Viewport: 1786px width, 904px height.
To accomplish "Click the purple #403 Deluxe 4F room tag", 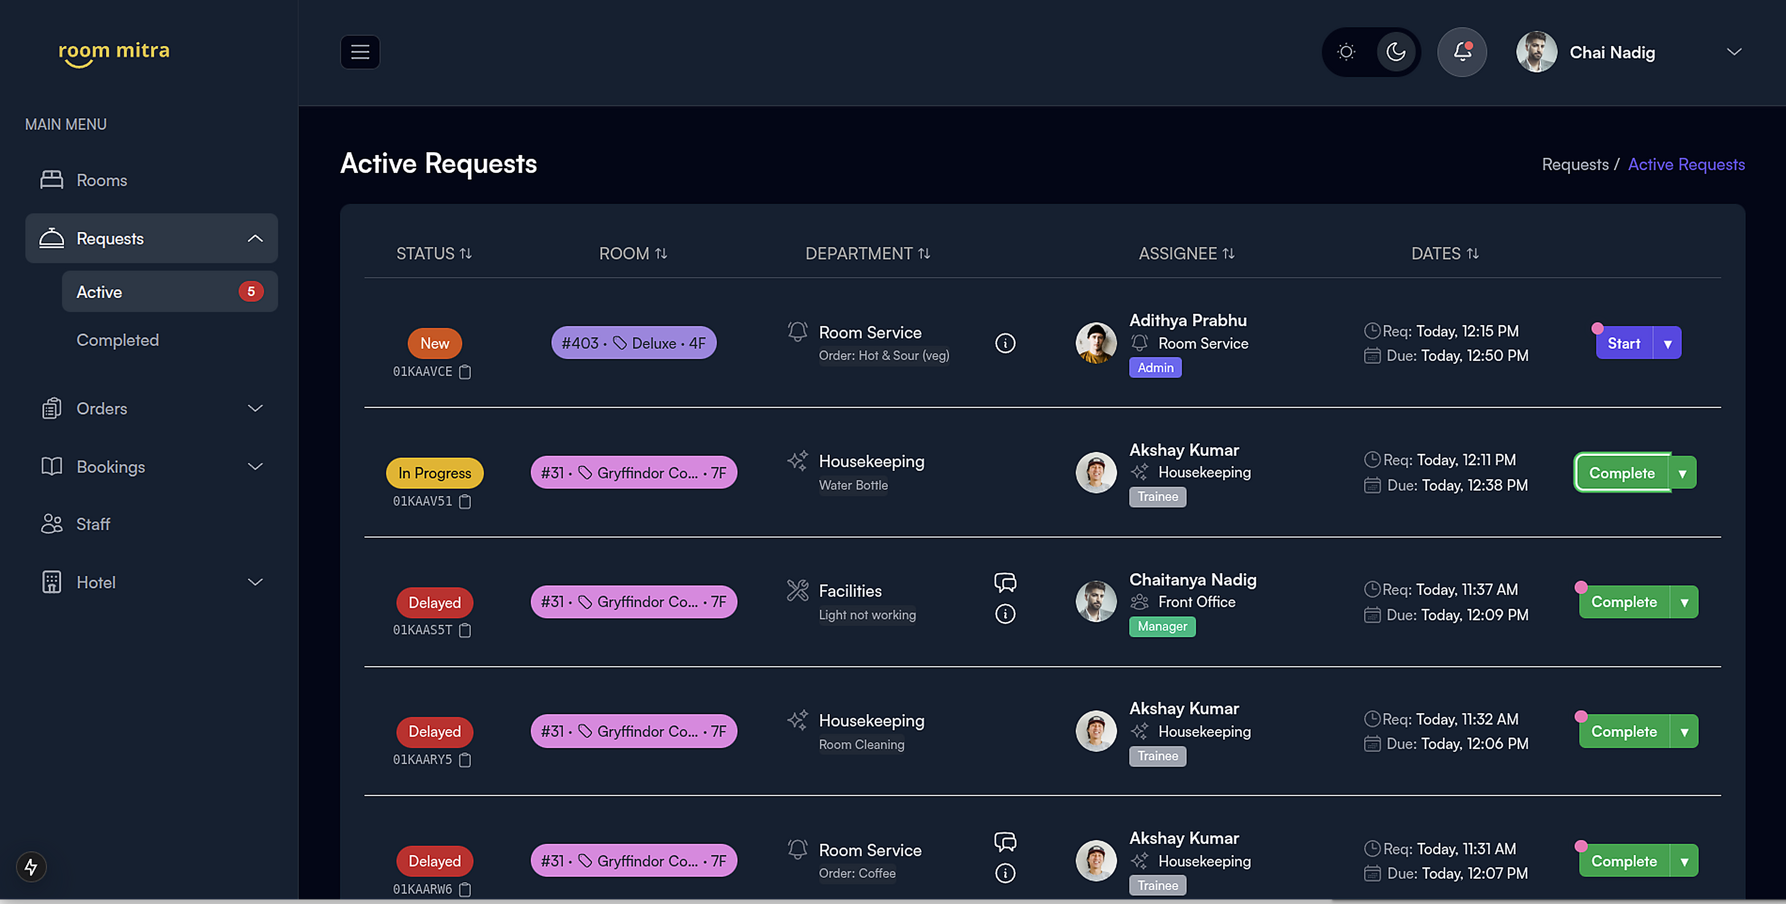I will tap(633, 343).
